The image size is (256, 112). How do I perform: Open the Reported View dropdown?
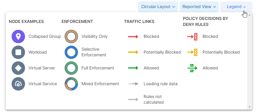[x=199, y=7]
